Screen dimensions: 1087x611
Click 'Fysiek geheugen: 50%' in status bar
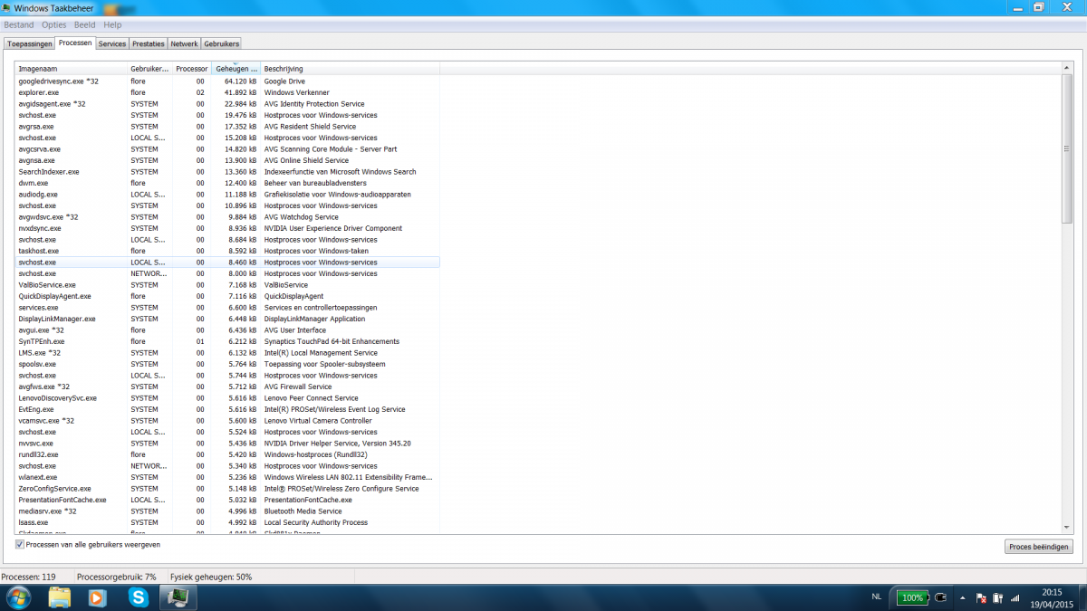(211, 577)
